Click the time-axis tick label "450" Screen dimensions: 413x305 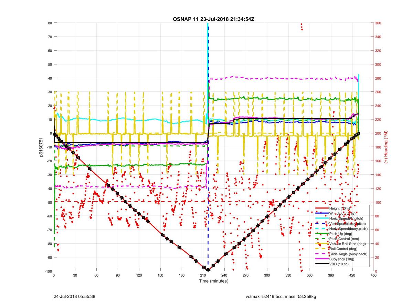pos(373,275)
